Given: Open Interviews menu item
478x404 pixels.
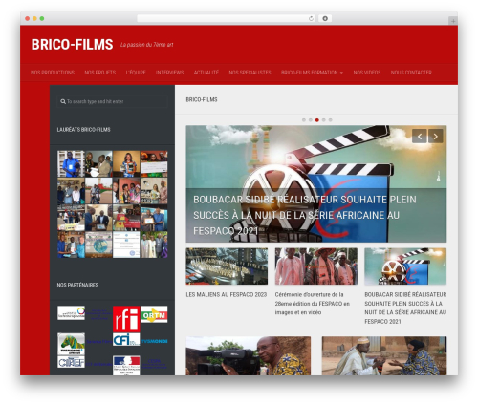Looking at the screenshot, I should point(169,73).
